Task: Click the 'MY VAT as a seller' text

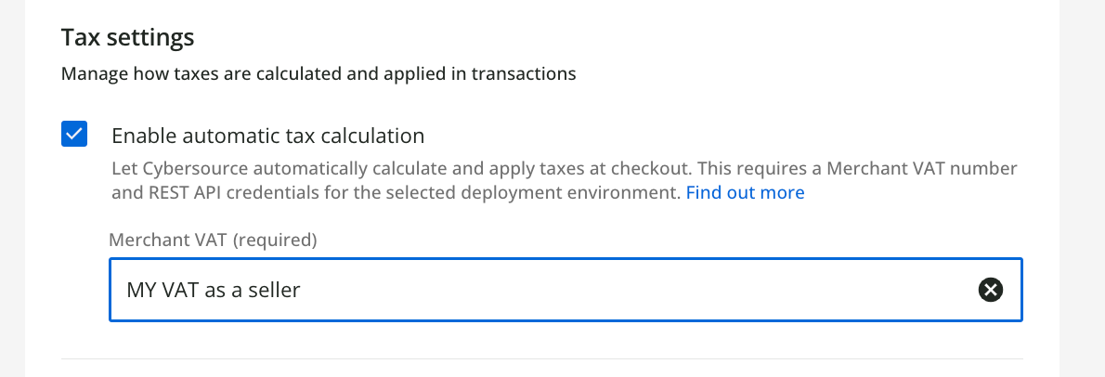Action: pyautogui.click(x=214, y=291)
